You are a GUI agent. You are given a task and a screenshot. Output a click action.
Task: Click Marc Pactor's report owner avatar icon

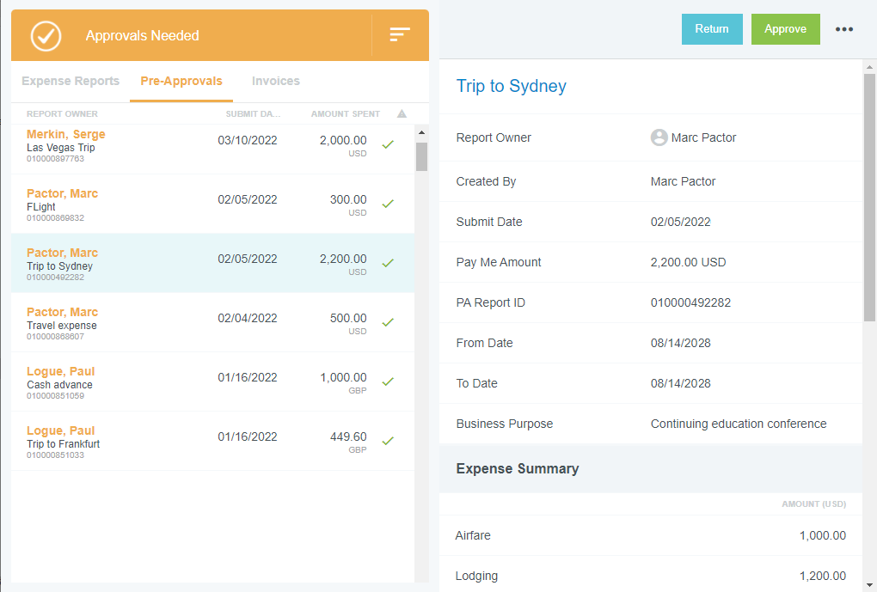coord(659,137)
